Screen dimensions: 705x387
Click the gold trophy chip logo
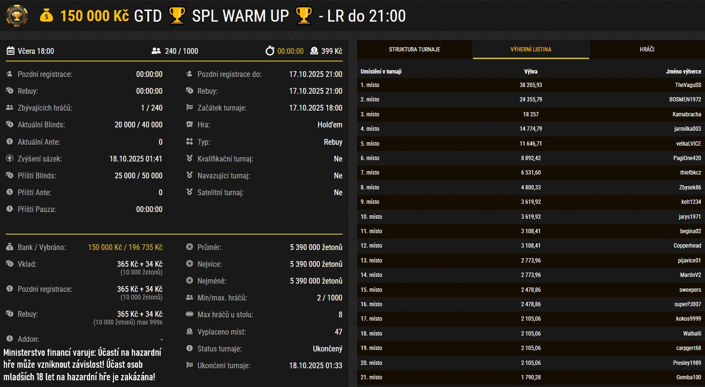(x=16, y=16)
